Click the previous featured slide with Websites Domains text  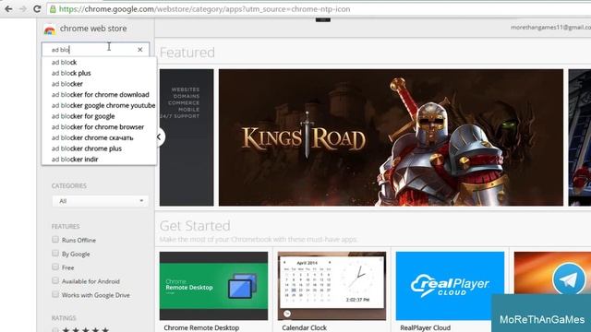pos(187,137)
